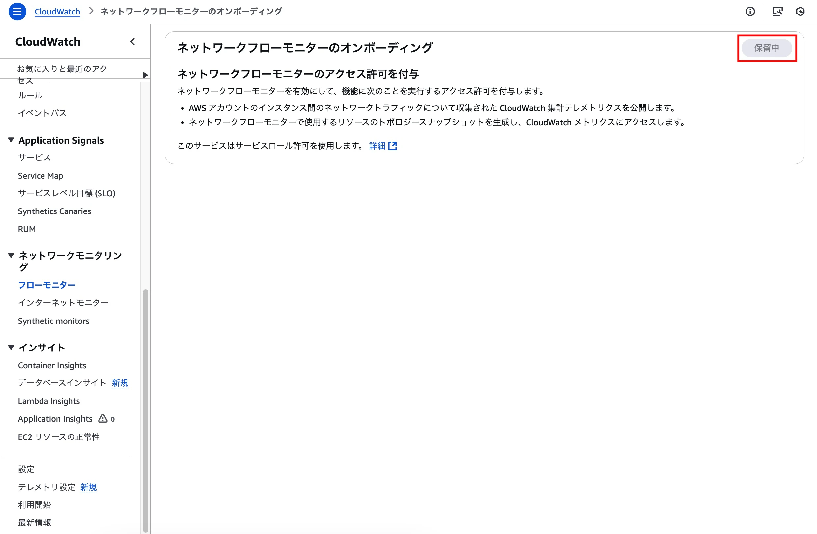Navigate to Lambda Insights

[x=49, y=401]
